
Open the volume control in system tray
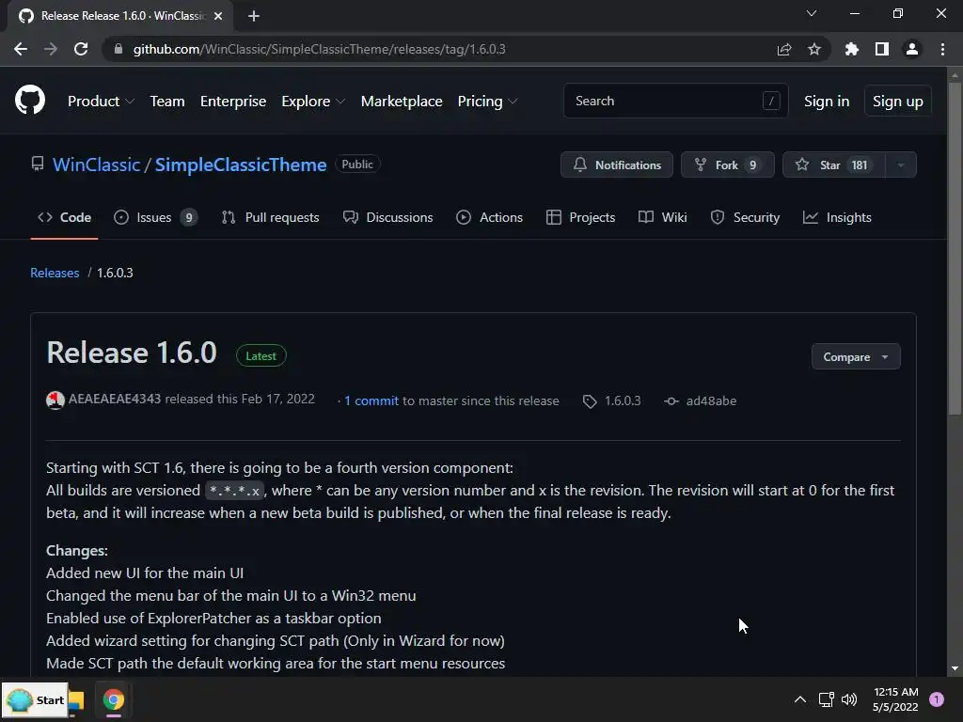(x=849, y=699)
